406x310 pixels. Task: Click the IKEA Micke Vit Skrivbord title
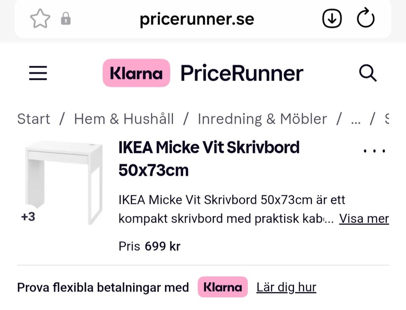pyautogui.click(x=208, y=159)
